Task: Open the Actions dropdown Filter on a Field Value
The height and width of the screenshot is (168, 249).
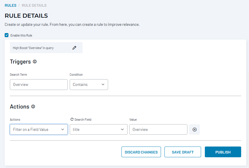Action: [39, 129]
